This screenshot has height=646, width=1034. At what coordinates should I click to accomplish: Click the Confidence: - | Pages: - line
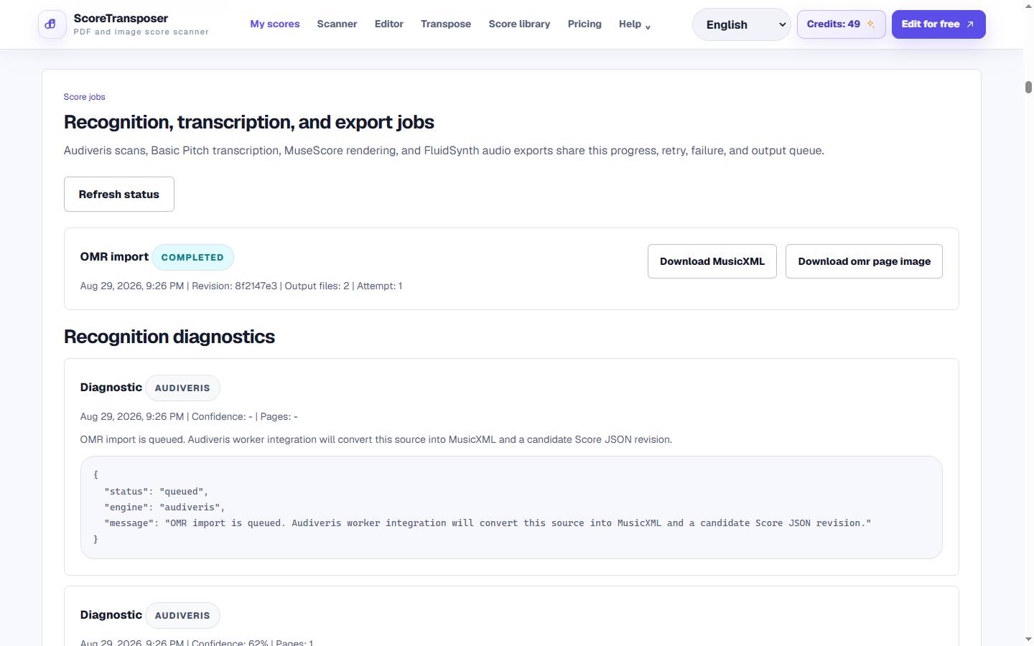pos(189,416)
